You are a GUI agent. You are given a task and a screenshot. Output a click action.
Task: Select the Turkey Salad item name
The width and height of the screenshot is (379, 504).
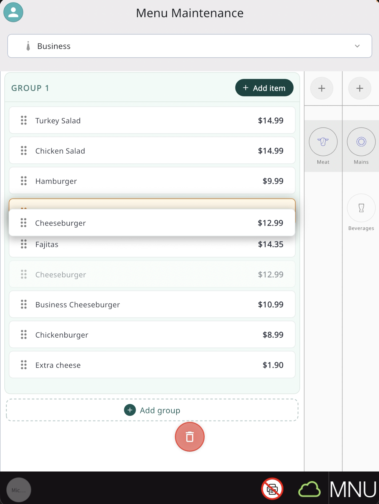[58, 121]
